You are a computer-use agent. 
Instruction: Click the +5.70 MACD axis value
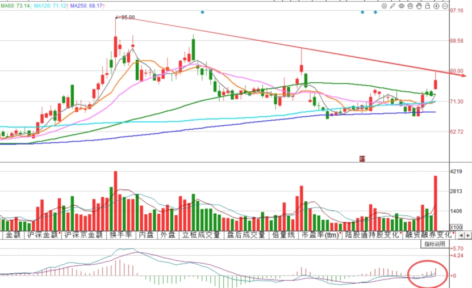coord(457,249)
